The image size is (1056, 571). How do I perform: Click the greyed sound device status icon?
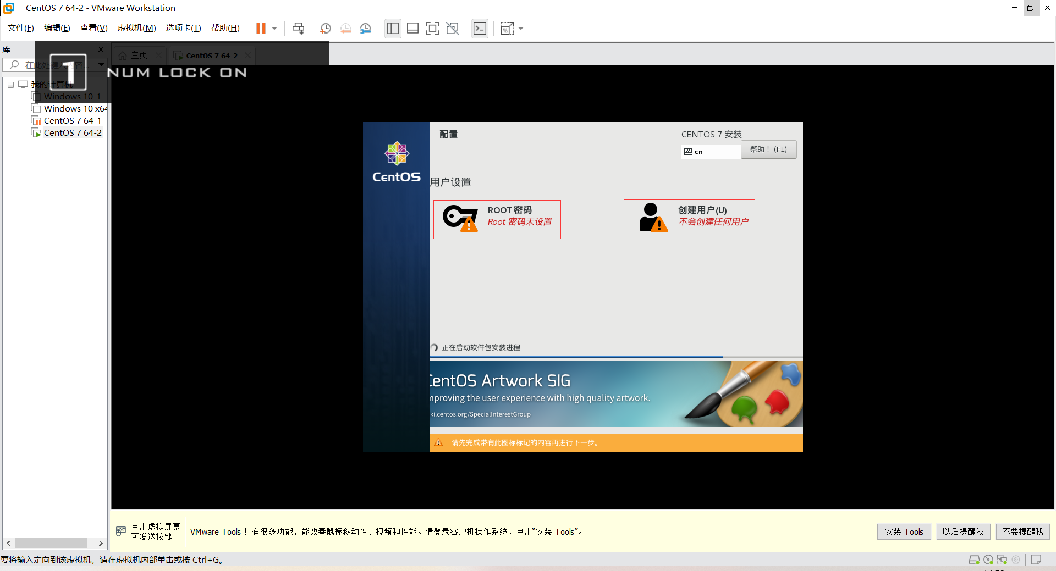[1016, 560]
